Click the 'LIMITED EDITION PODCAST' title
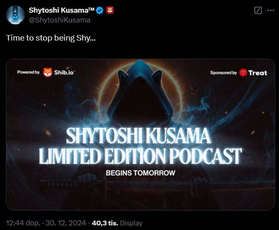Screen dimensions: 279x230 (140, 156)
